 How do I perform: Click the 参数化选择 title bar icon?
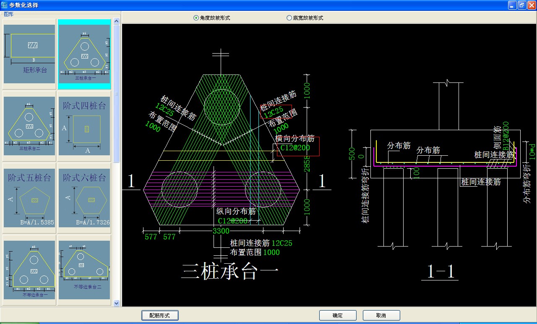click(4, 5)
